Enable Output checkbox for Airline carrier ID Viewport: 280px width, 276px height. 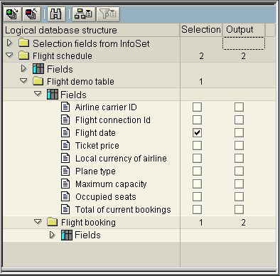(239, 107)
